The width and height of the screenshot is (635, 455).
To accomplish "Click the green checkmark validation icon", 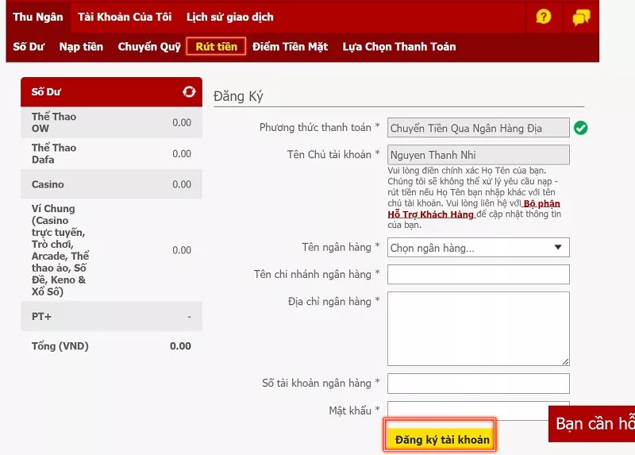I will [x=581, y=128].
